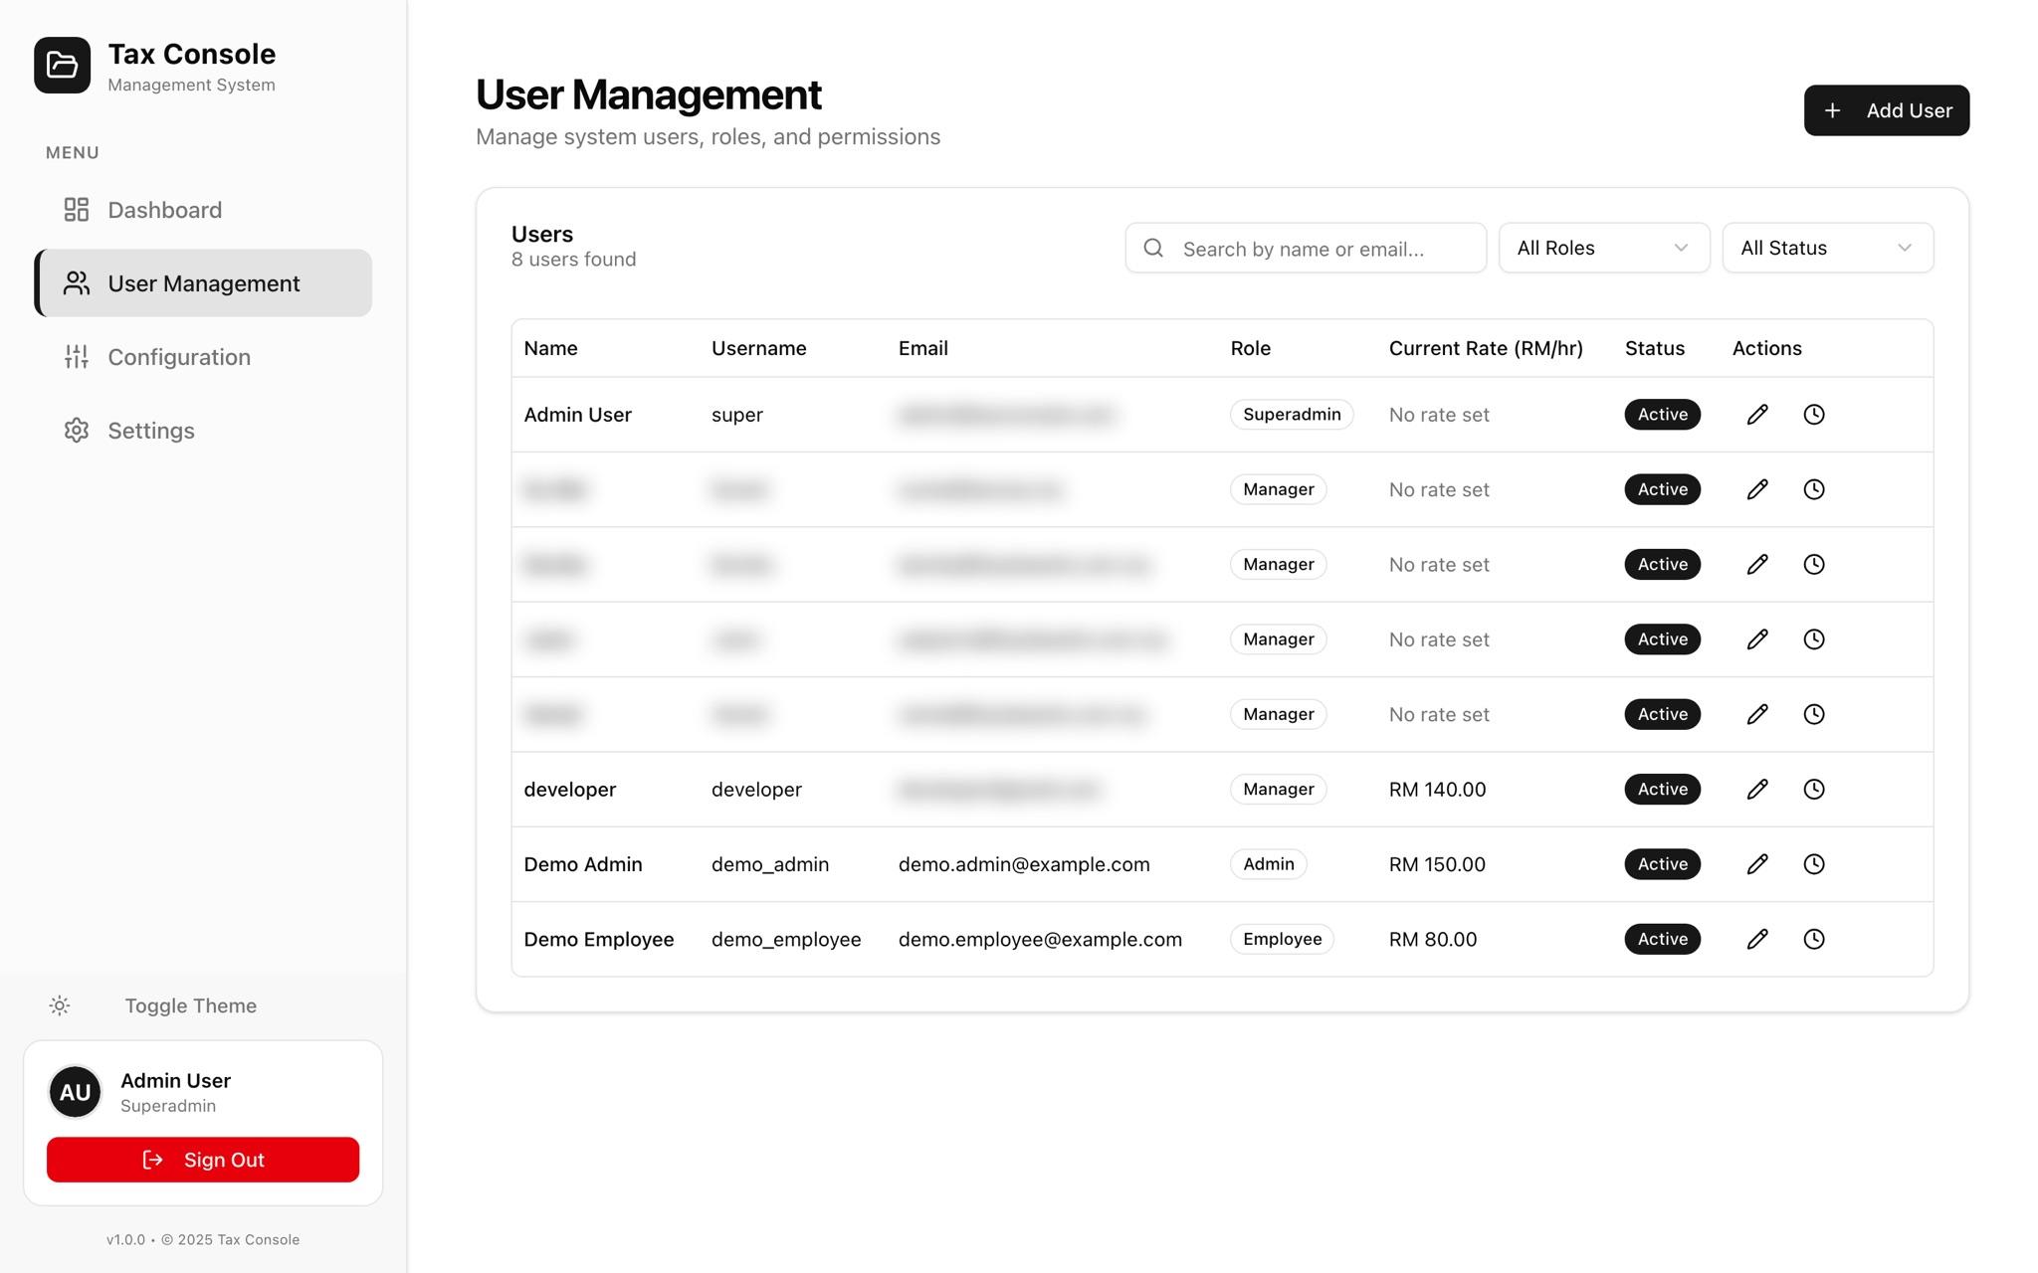Click the RM 80.00 rate cell
The height and width of the screenshot is (1273, 2038).
[1433, 939]
